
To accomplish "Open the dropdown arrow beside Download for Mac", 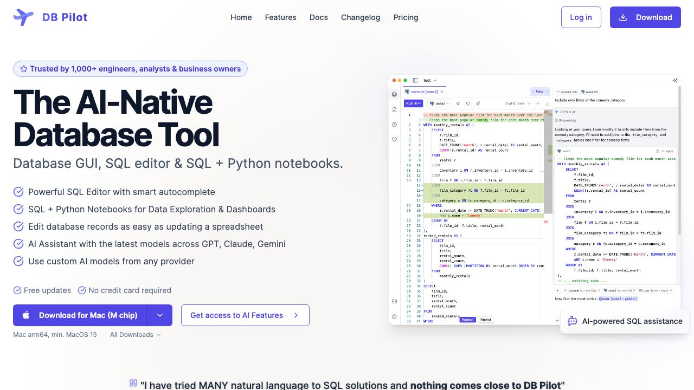I will 159,315.
